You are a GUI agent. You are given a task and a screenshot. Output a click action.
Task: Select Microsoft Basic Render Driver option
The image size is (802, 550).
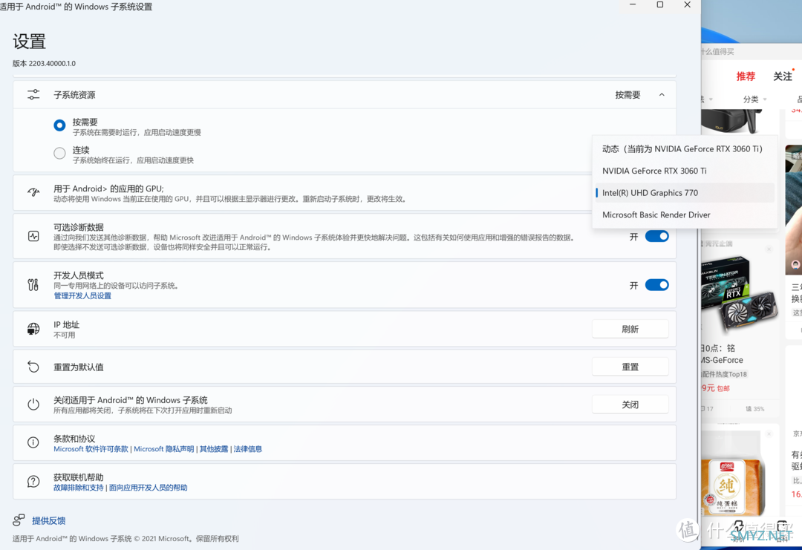point(656,215)
